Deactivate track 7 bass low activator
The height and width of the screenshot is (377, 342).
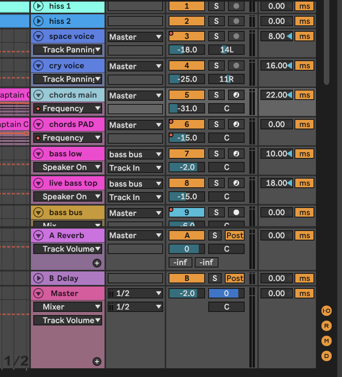pyautogui.click(x=187, y=154)
